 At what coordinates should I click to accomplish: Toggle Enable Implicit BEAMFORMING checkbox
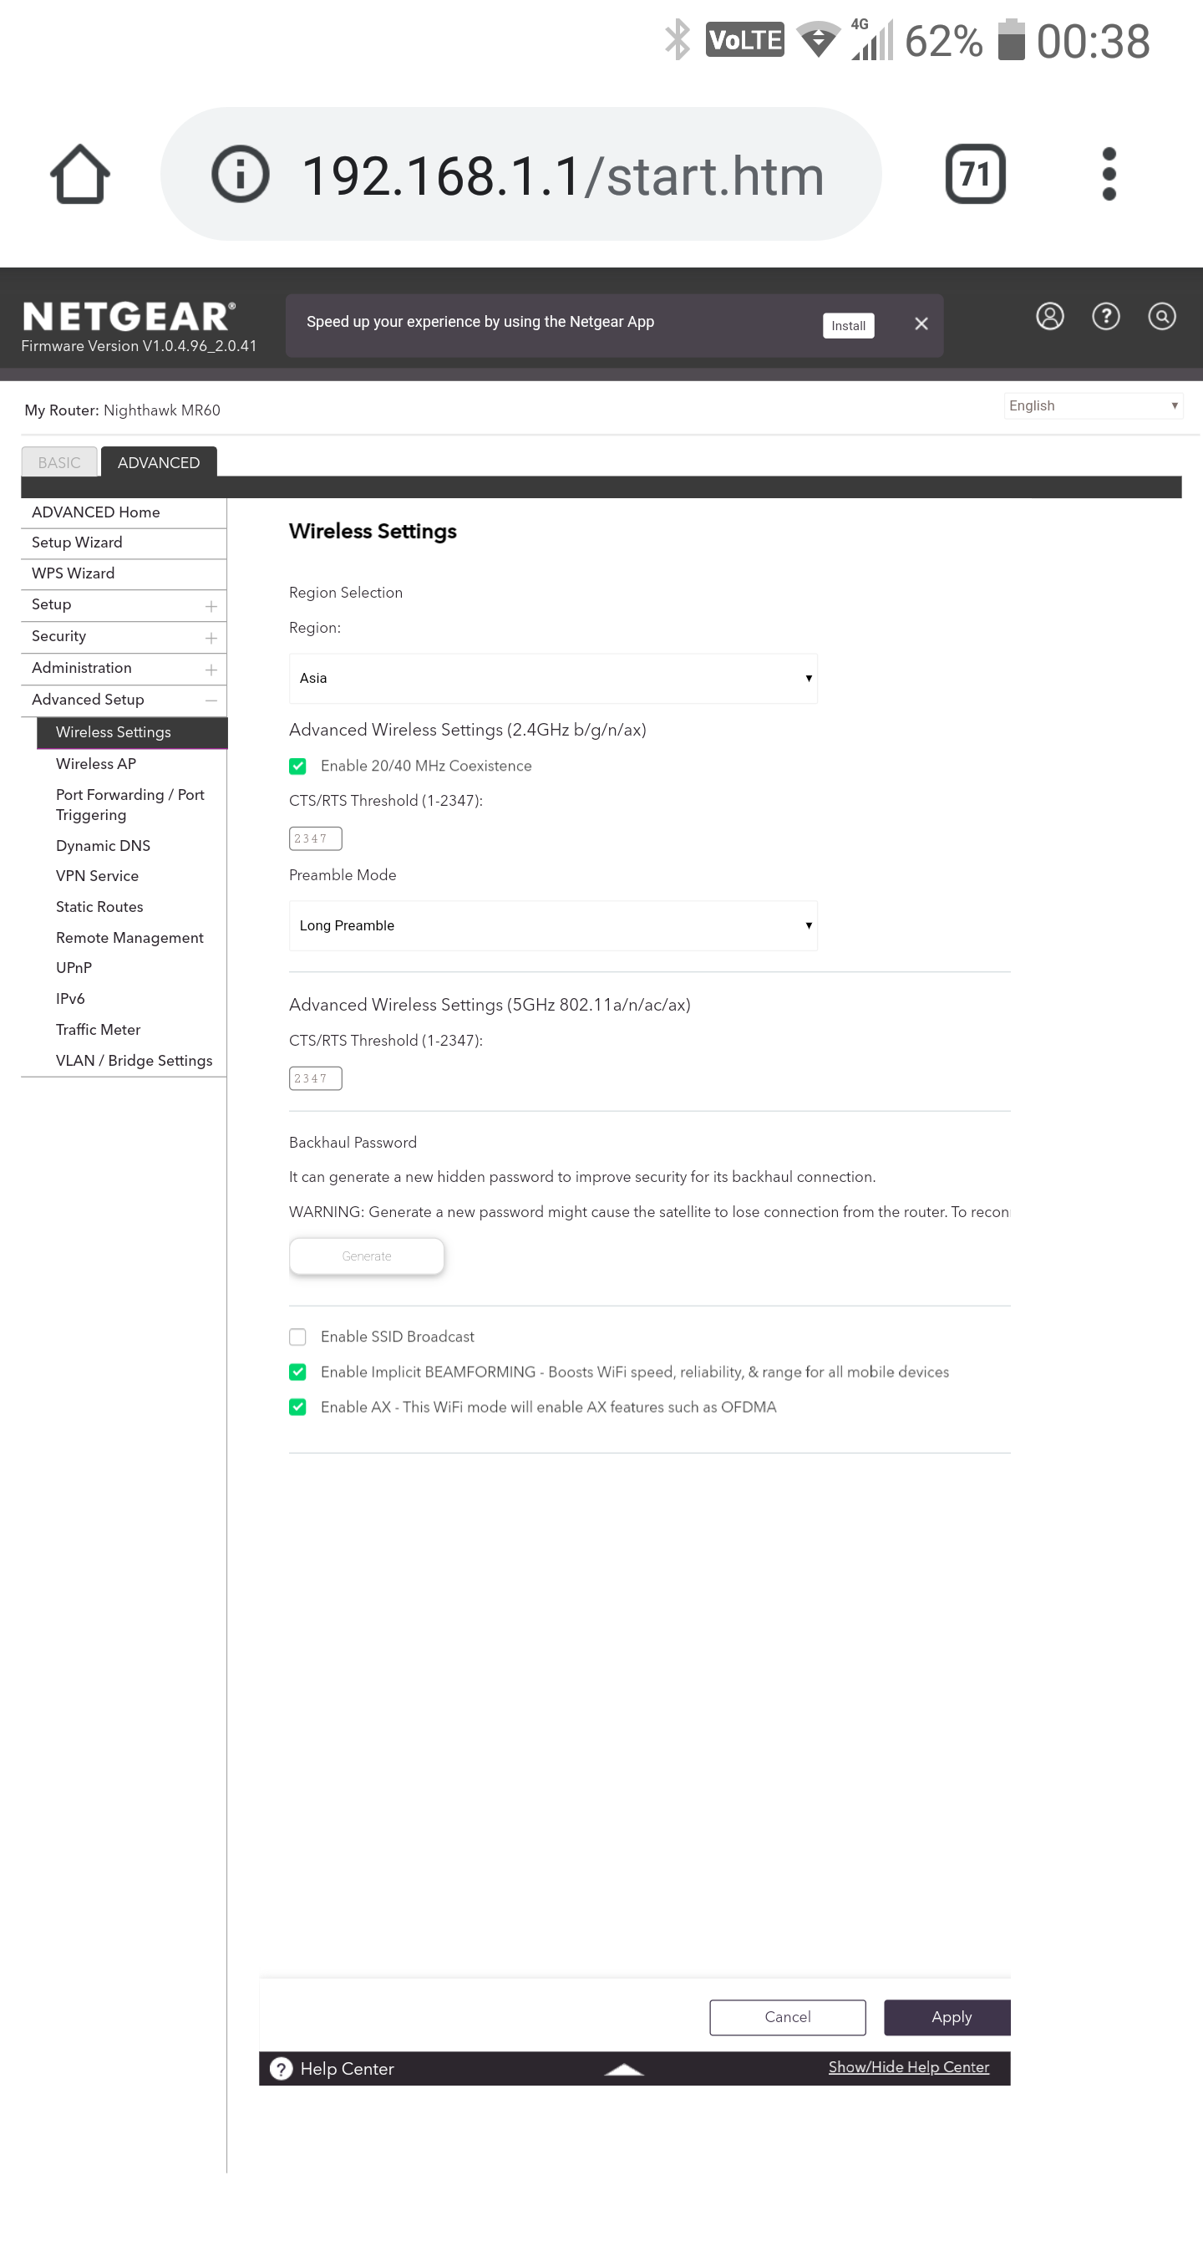pos(297,1372)
